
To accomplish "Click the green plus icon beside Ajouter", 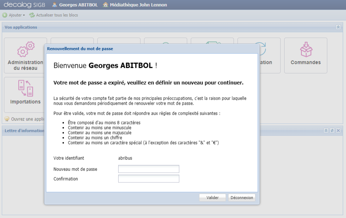I will click(x=4, y=15).
